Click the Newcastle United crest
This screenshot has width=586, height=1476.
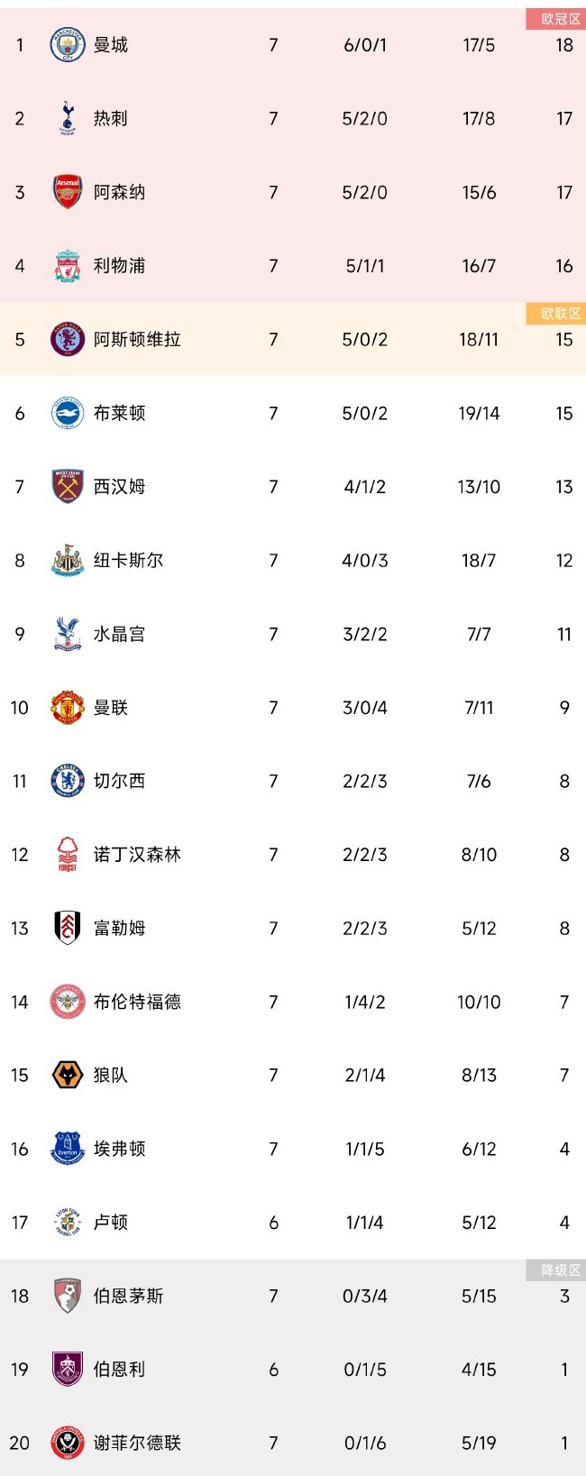point(68,561)
